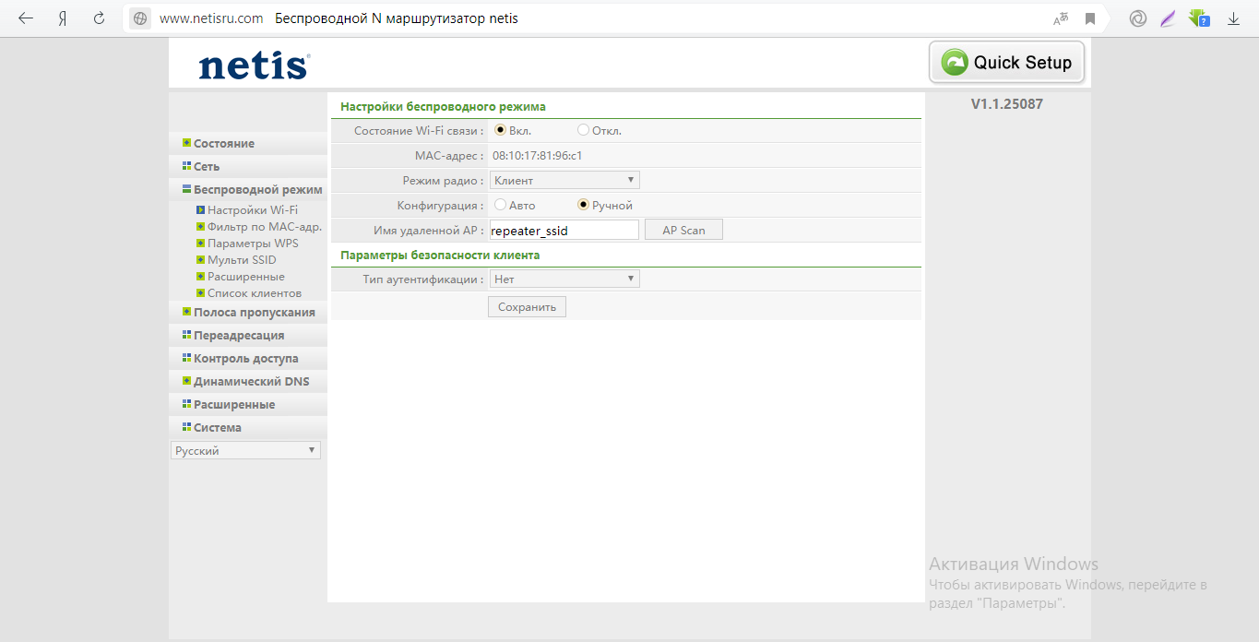
Task: Click the AP Scan button
Action: tap(683, 230)
